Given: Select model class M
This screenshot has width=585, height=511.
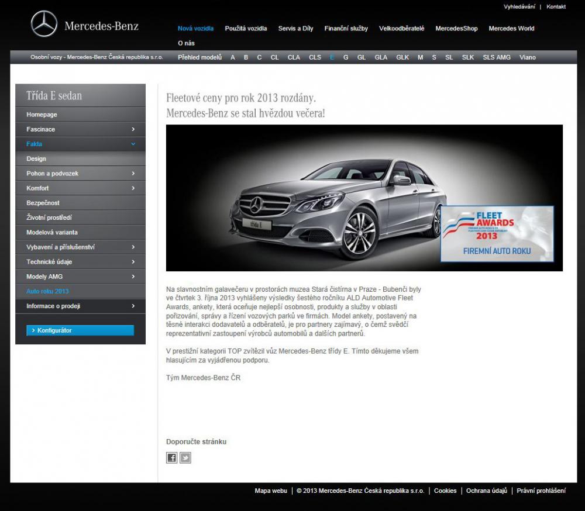Looking at the screenshot, I should 421,57.
